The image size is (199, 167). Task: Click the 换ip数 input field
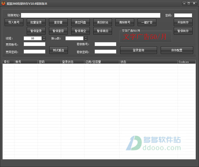[74, 38]
